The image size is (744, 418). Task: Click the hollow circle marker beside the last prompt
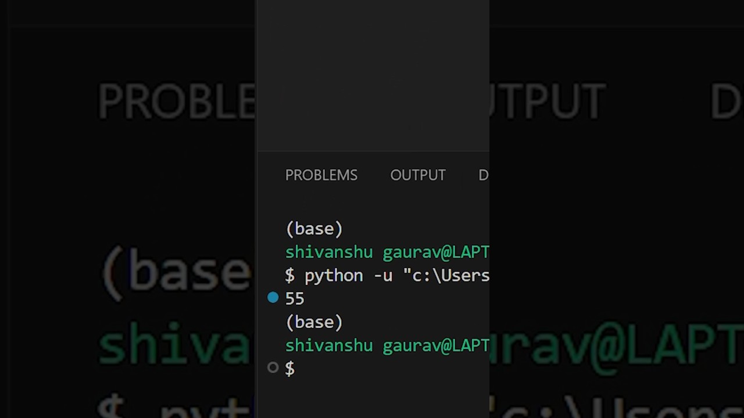click(273, 367)
